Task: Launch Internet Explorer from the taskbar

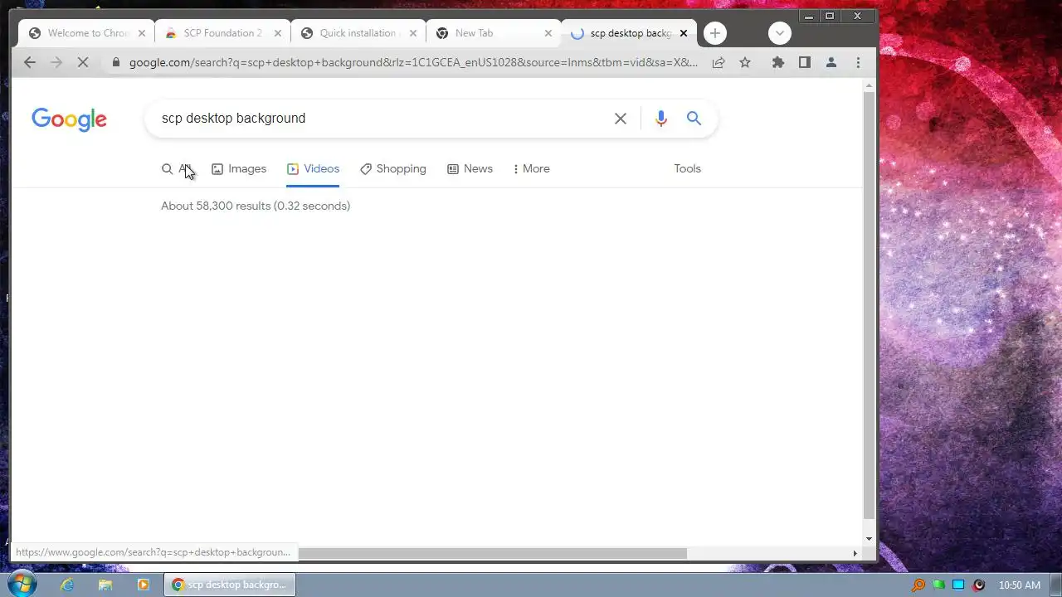Action: 67,585
